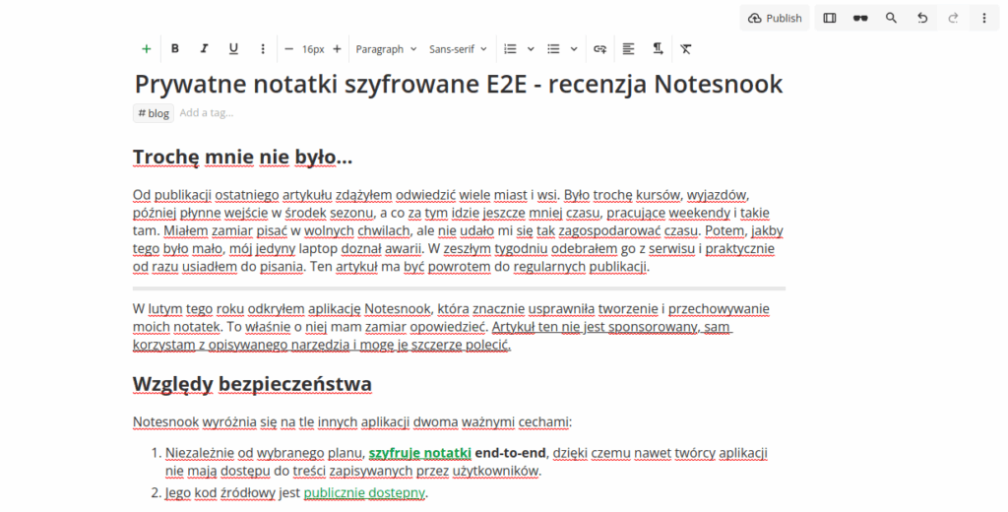Image resolution: width=1008 pixels, height=512 pixels.
Task: Enable focus mode sunglasses icon
Action: (860, 18)
